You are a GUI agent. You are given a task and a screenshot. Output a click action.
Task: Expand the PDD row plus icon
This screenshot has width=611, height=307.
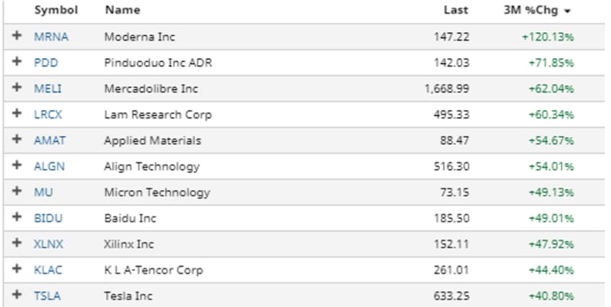(x=18, y=63)
